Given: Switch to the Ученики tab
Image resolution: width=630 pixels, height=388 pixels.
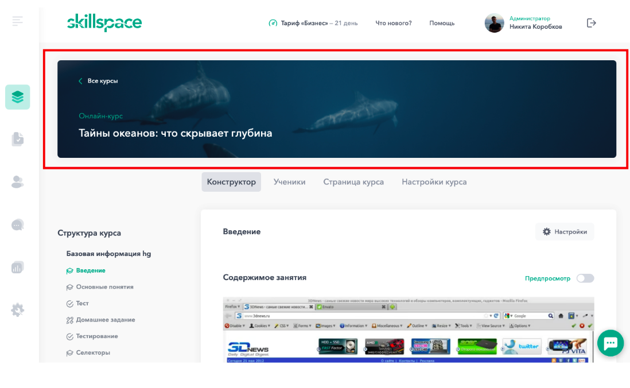Looking at the screenshot, I should point(289,182).
